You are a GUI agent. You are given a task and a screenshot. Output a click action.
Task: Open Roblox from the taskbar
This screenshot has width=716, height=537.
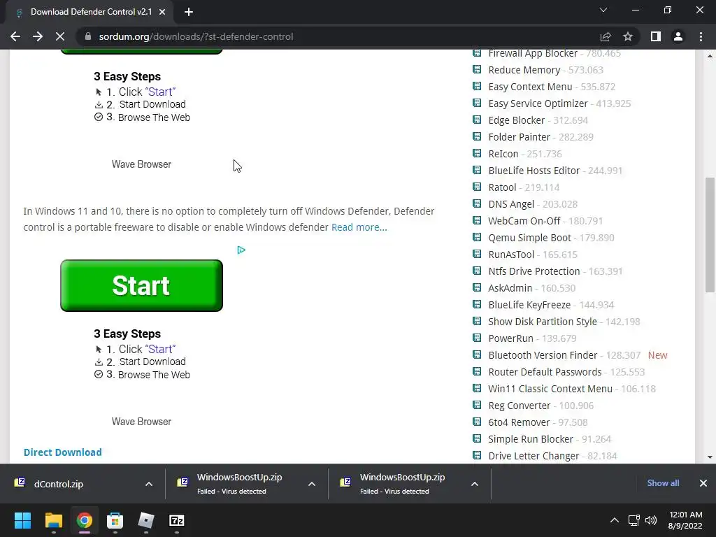pyautogui.click(x=145, y=520)
